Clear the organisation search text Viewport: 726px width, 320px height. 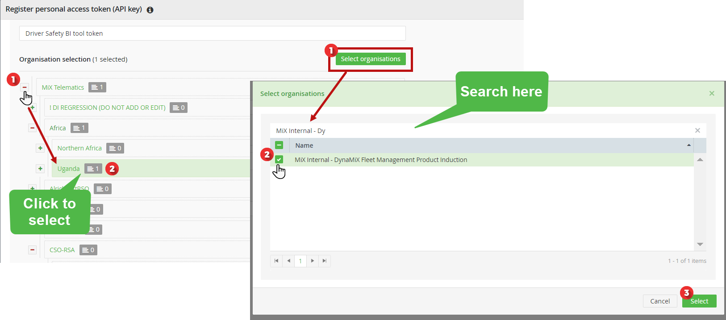point(697,130)
